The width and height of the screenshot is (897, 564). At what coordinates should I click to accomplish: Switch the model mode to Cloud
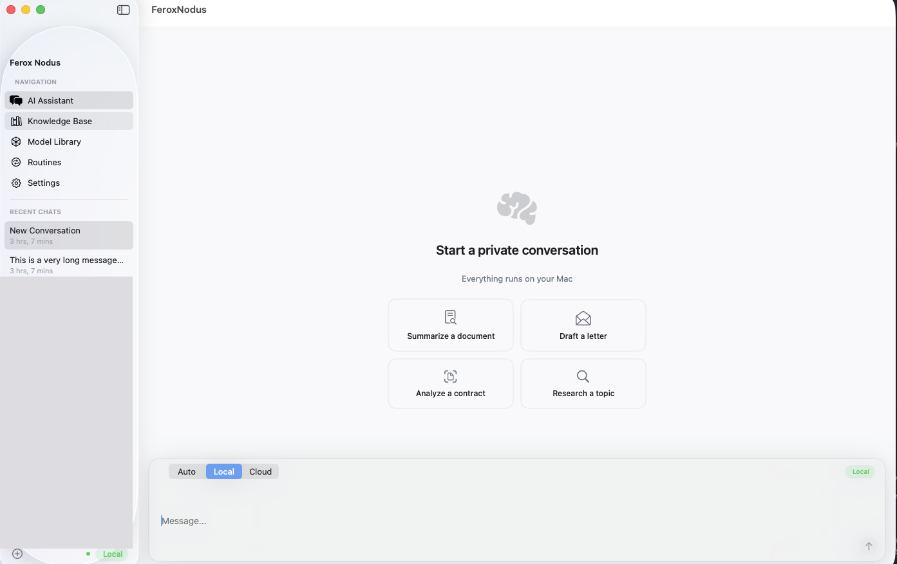[260, 471]
